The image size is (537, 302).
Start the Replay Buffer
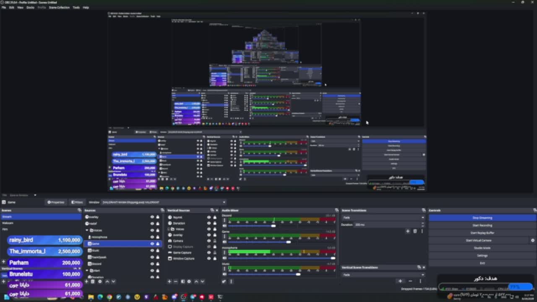coord(482,233)
